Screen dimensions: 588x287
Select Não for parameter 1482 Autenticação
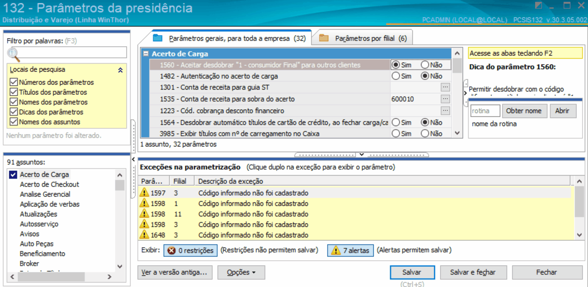(425, 76)
